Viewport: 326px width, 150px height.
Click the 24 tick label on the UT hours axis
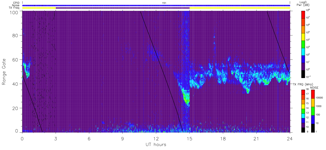[x=290, y=139]
